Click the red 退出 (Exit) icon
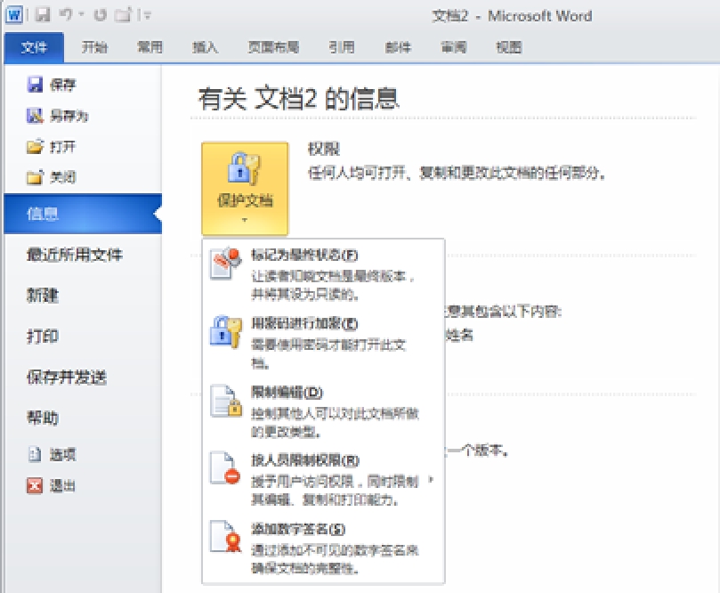Screen dimensions: 720x593 coord(35,485)
